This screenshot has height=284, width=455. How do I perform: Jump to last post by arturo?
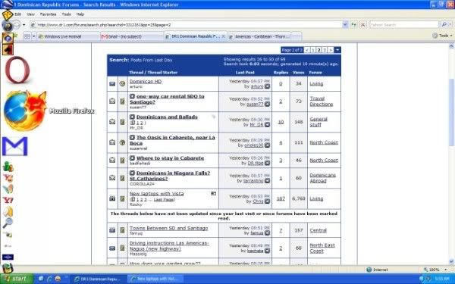267,86
